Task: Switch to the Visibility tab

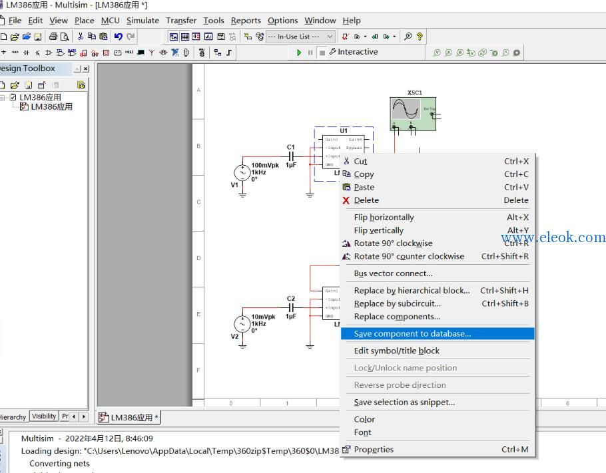Action: tap(44, 416)
